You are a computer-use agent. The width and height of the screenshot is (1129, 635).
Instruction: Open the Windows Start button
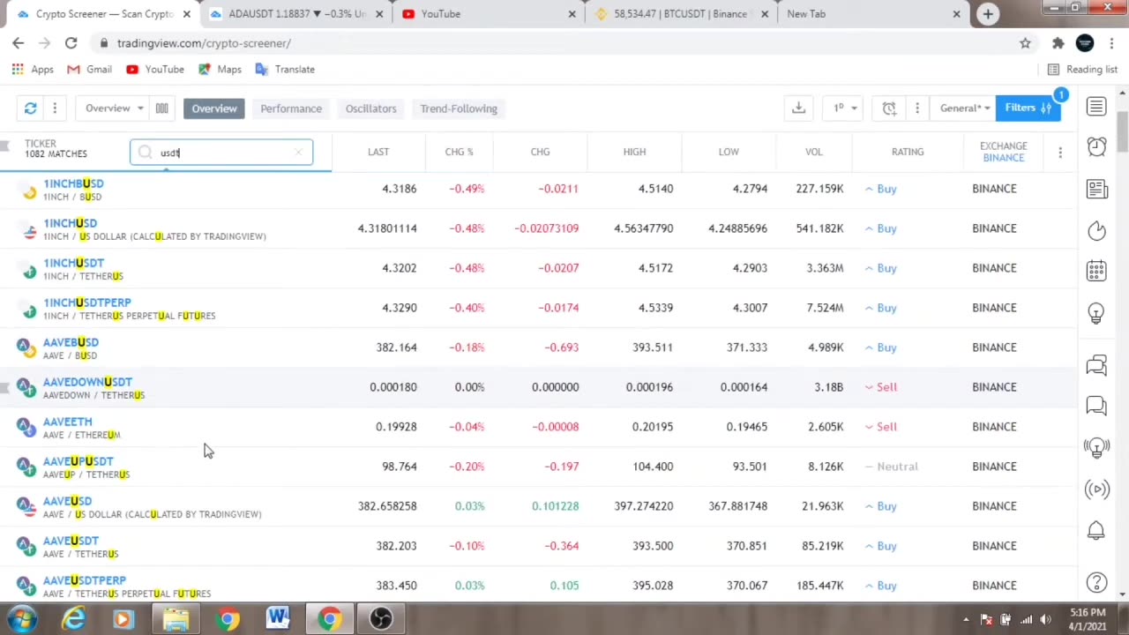[x=21, y=619]
